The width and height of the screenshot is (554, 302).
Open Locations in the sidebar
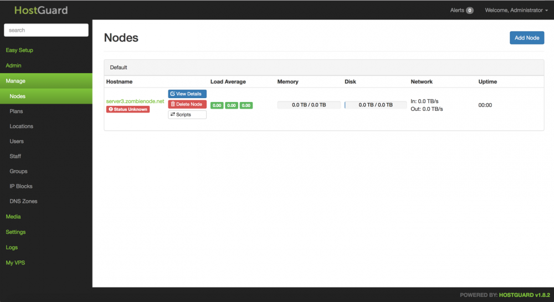21,126
